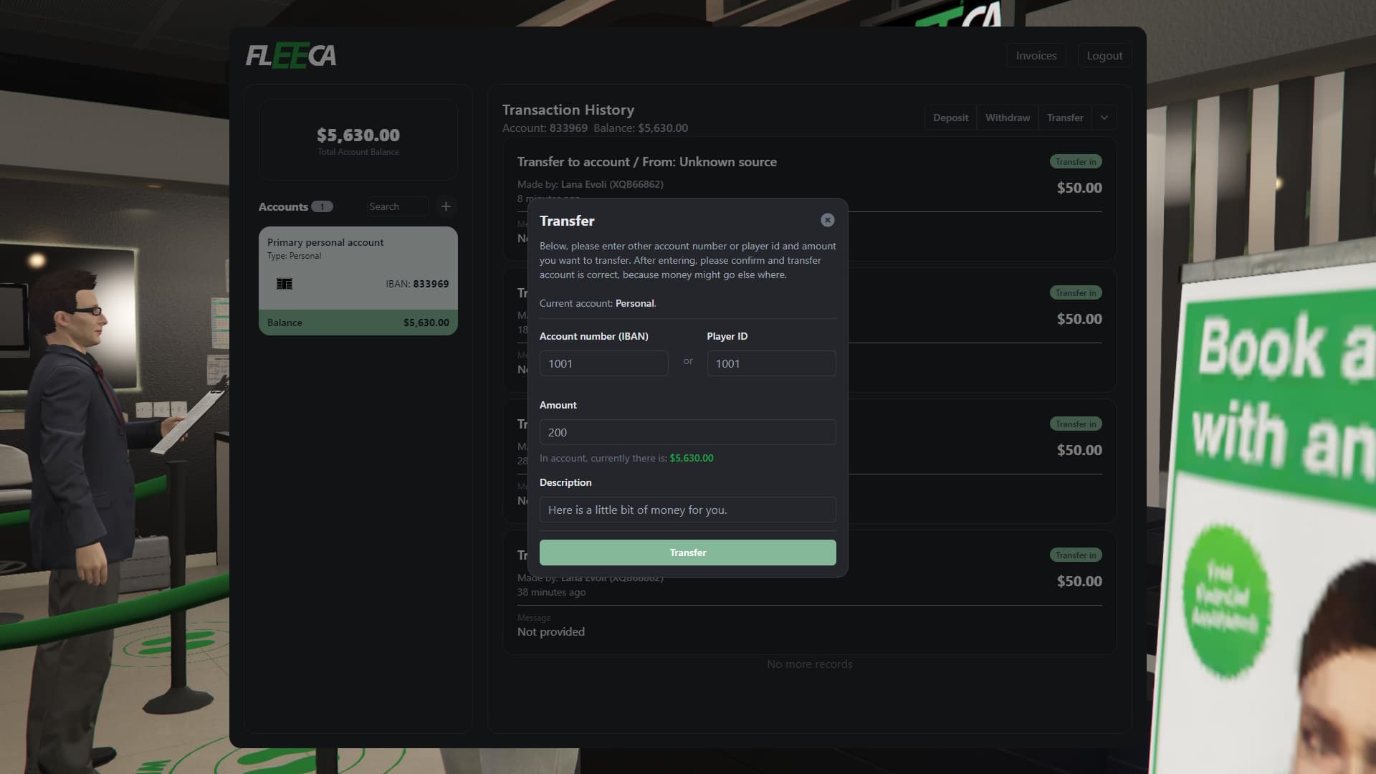Click the Fleeca logo
The height and width of the screenshot is (774, 1376).
click(x=291, y=55)
